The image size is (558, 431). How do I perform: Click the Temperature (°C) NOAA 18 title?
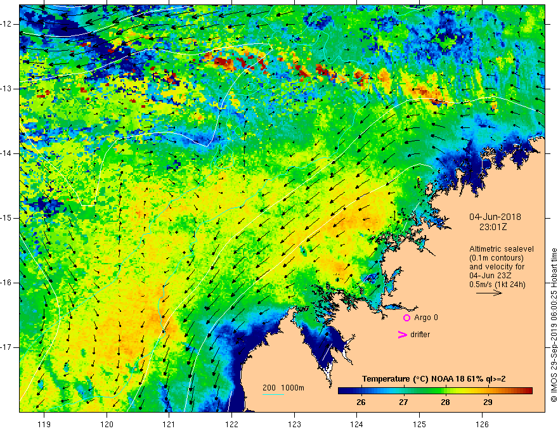coord(434,379)
